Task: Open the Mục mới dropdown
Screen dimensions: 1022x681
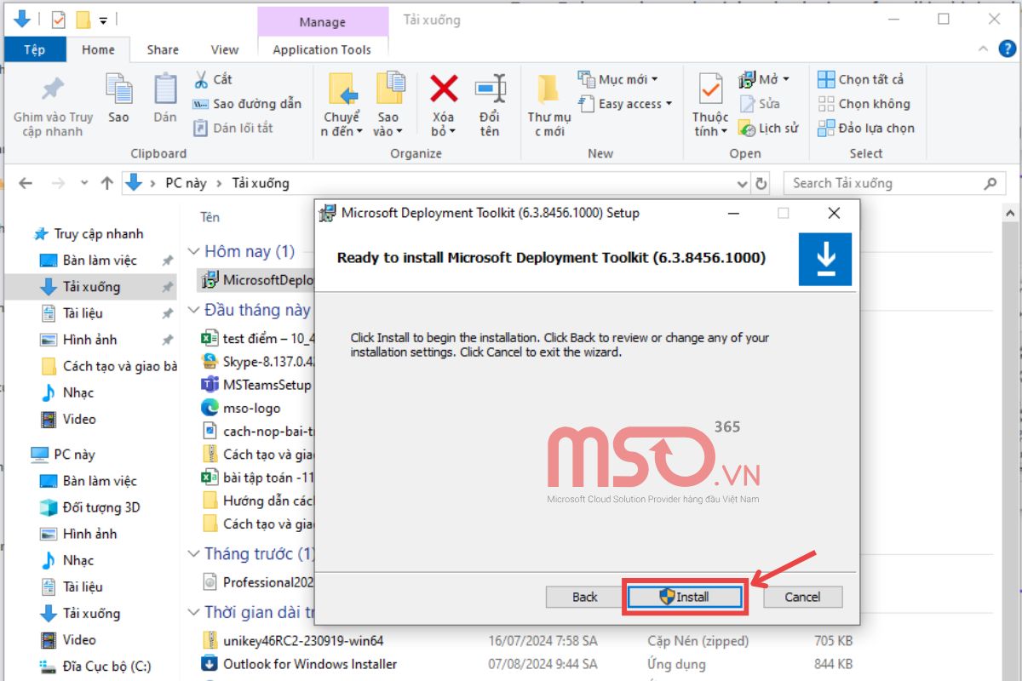Action: click(618, 79)
